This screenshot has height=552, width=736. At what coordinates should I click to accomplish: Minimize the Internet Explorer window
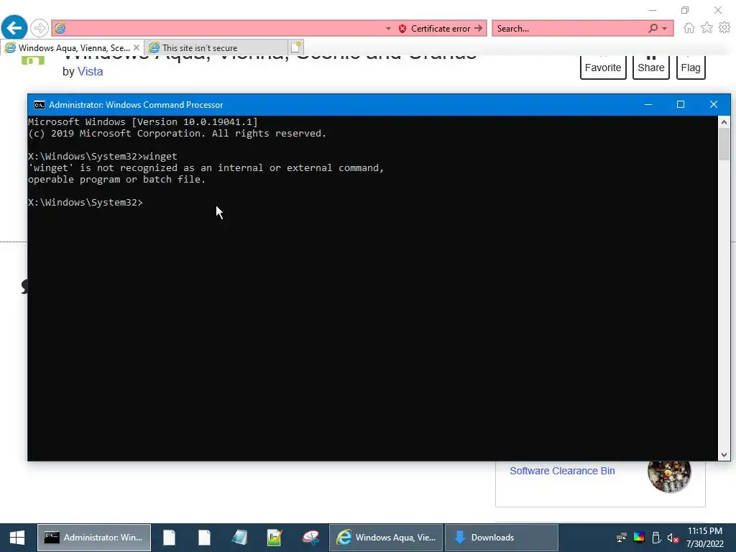click(653, 10)
